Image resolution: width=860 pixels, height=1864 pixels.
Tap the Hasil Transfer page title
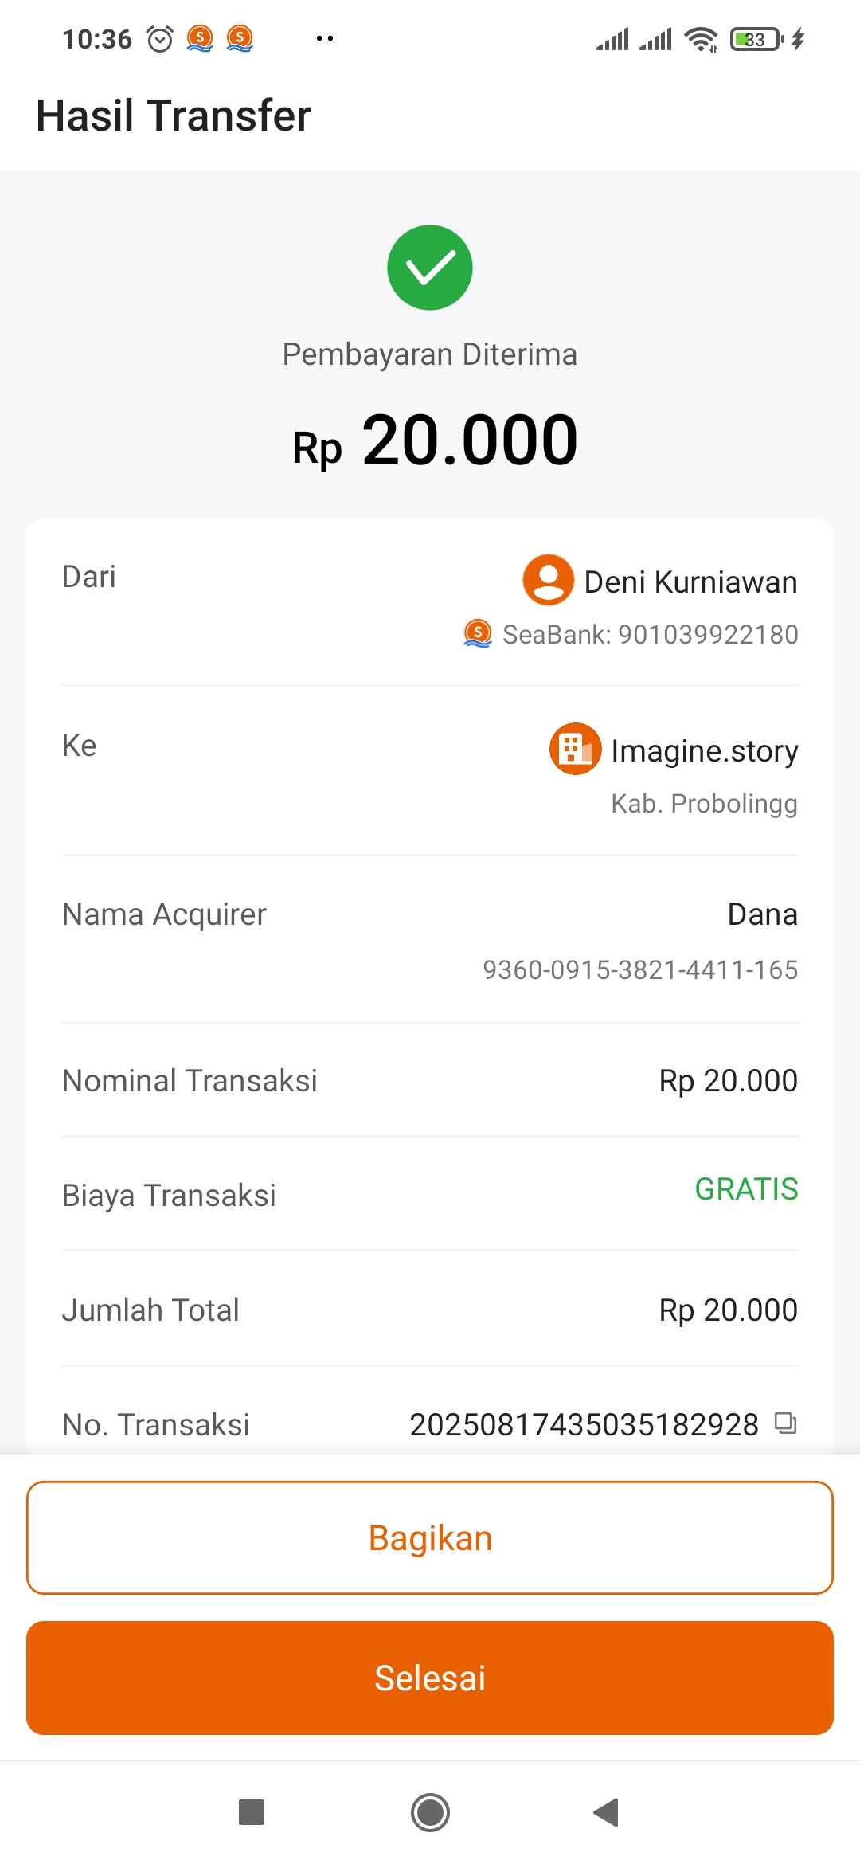point(174,116)
